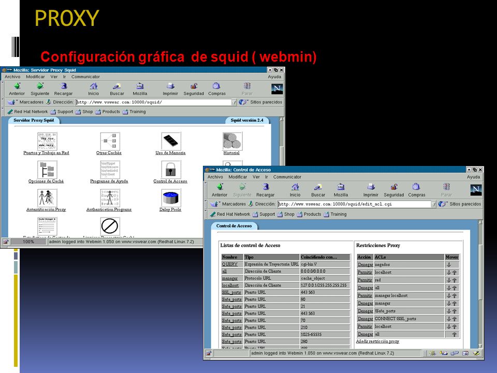Click the manager ACL name link
Image resolution: width=497 pixels, height=373 pixels.
[229, 278]
